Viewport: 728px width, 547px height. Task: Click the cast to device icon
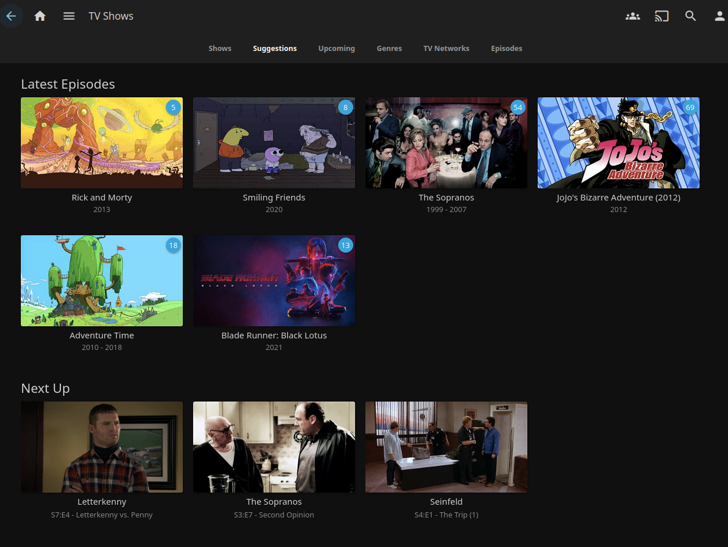661,16
